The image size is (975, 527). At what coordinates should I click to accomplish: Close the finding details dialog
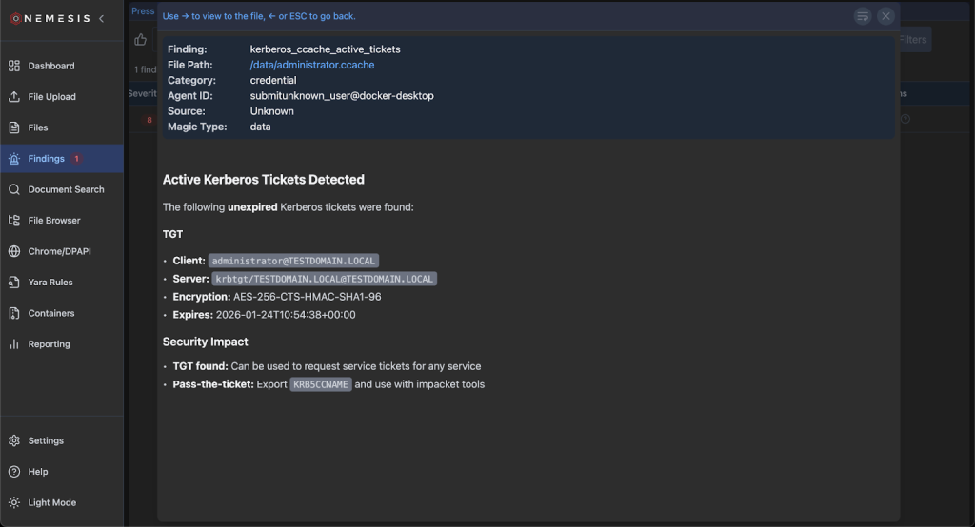click(885, 16)
